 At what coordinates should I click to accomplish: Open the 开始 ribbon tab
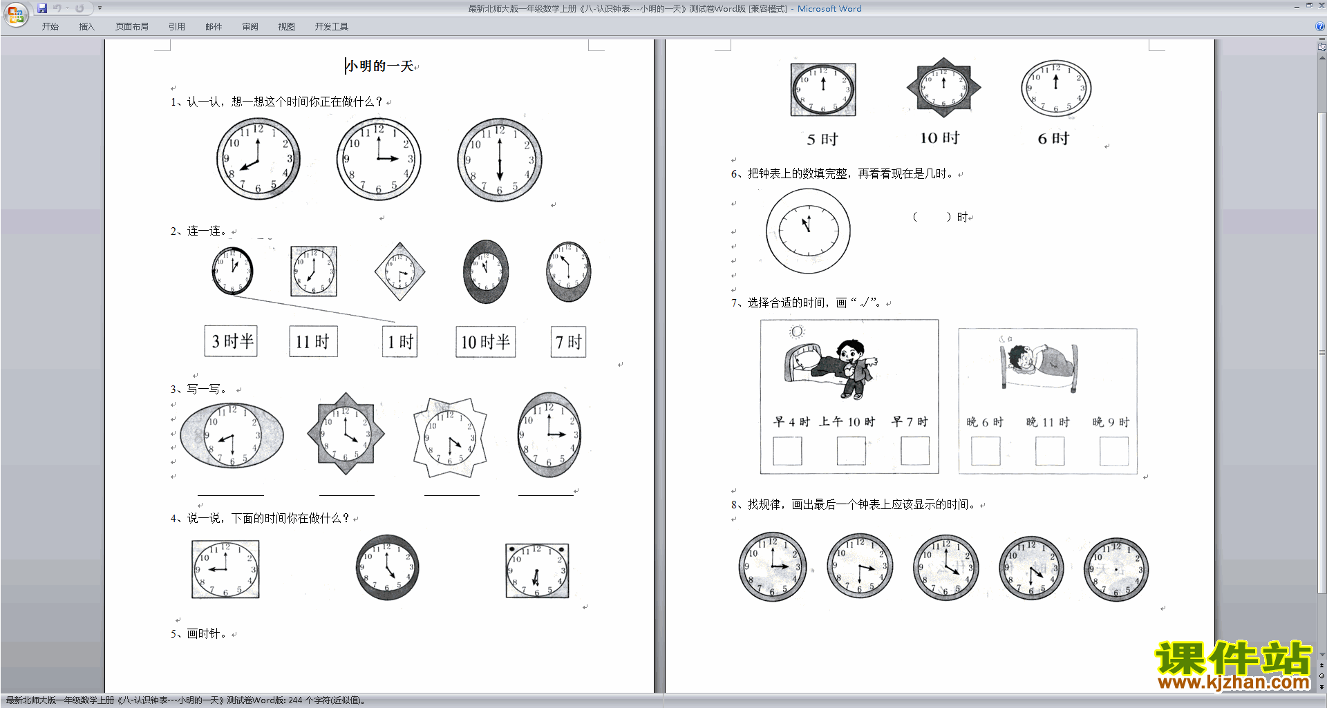click(x=50, y=26)
